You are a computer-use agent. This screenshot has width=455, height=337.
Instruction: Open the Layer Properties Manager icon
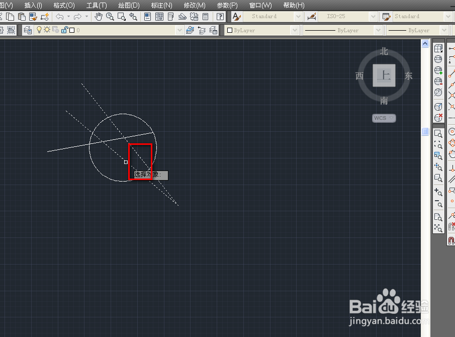[28, 30]
